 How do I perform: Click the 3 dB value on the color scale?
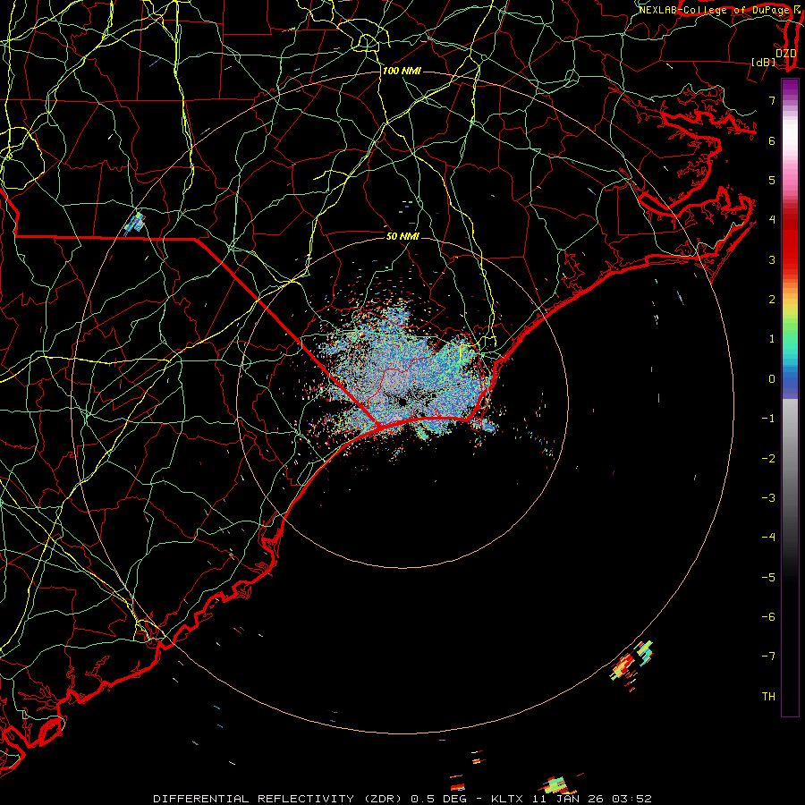pyautogui.click(x=772, y=259)
